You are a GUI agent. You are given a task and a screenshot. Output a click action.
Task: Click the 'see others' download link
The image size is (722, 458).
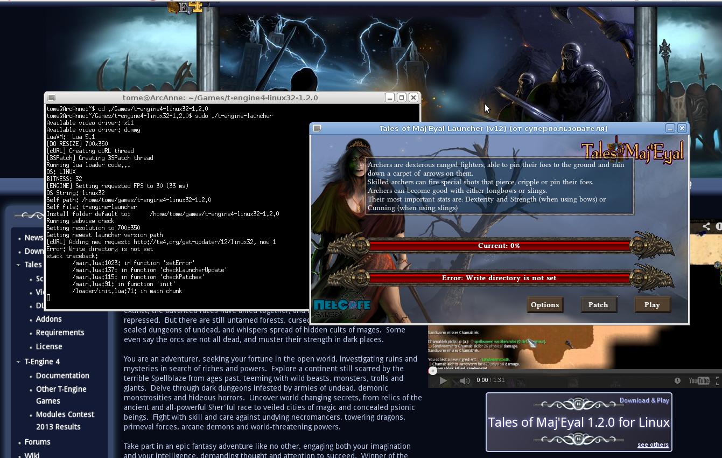pyautogui.click(x=653, y=445)
